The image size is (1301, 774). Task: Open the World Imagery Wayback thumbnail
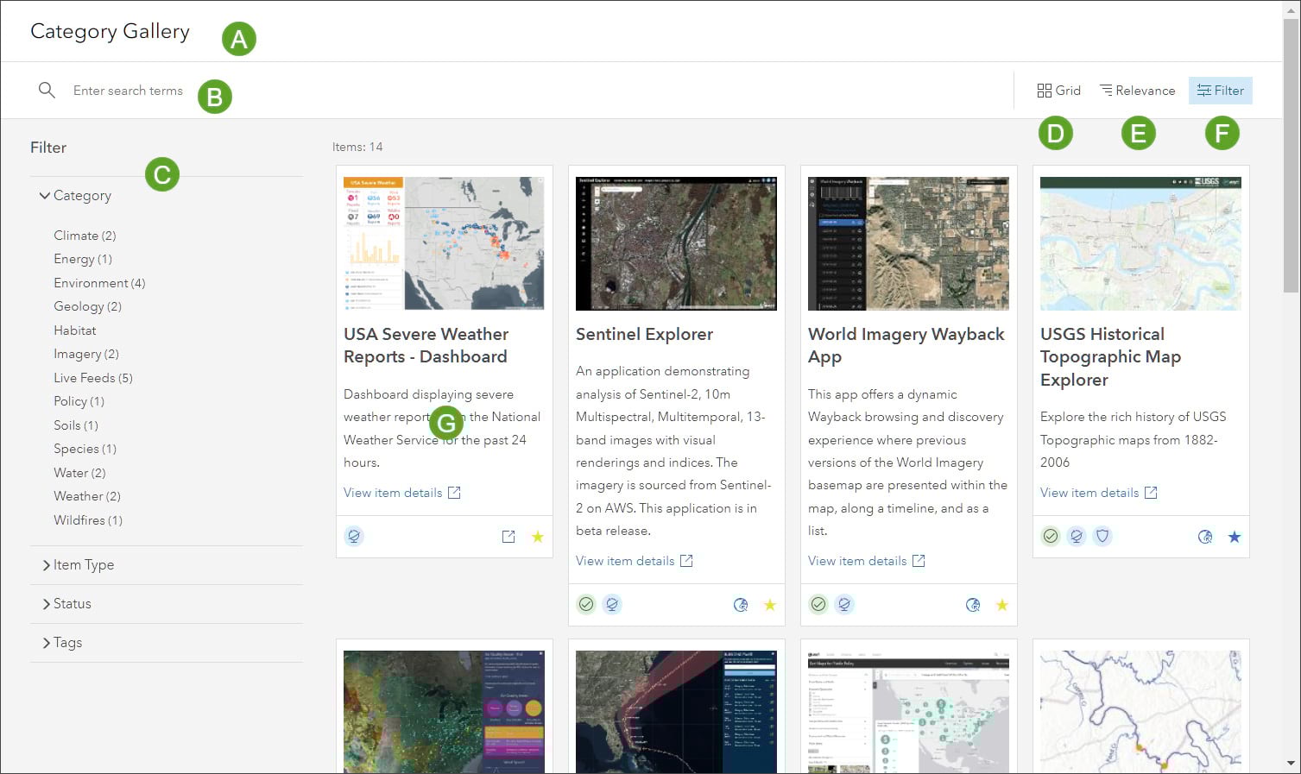coord(908,243)
